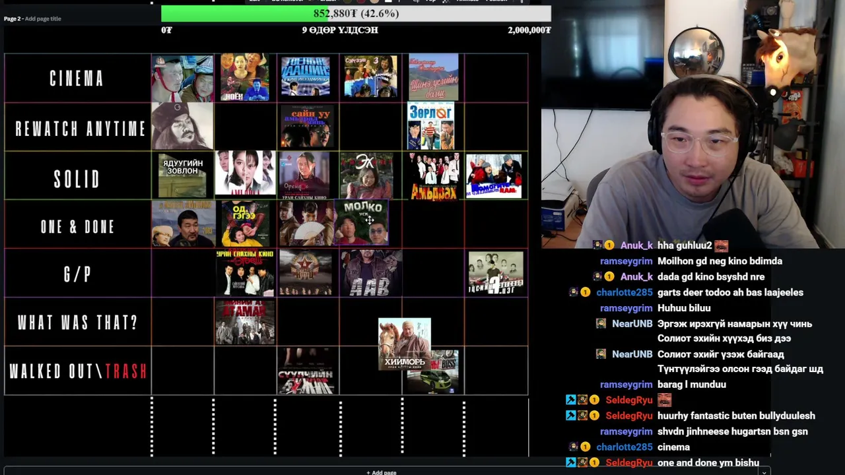
Task: Click the "REWATCH ANYTIME" tier label
Action: pos(80,129)
